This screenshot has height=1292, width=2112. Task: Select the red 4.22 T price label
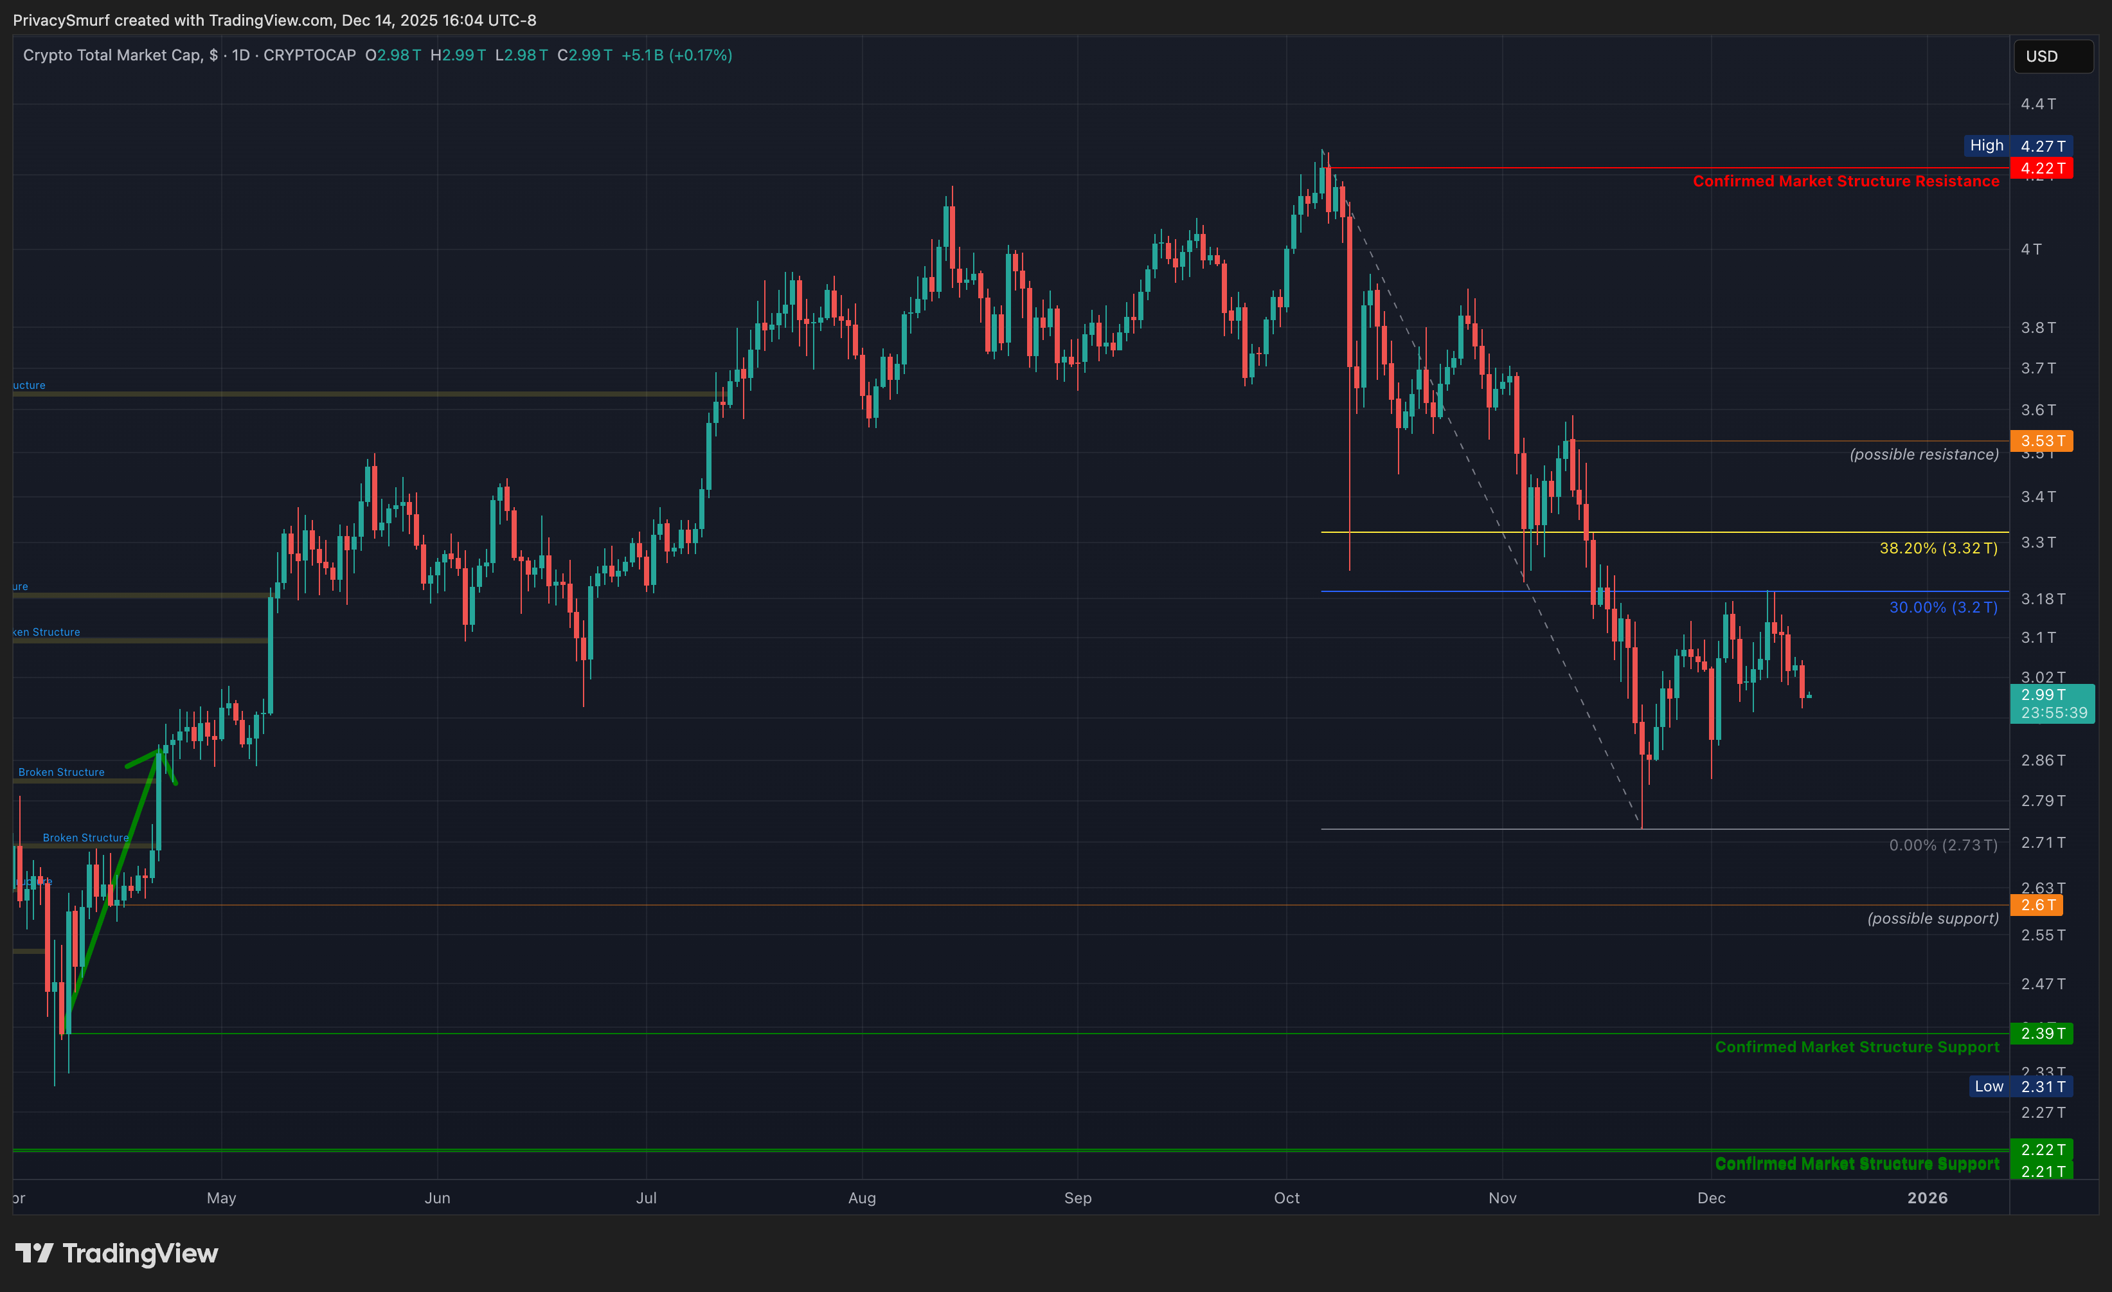(x=2042, y=169)
